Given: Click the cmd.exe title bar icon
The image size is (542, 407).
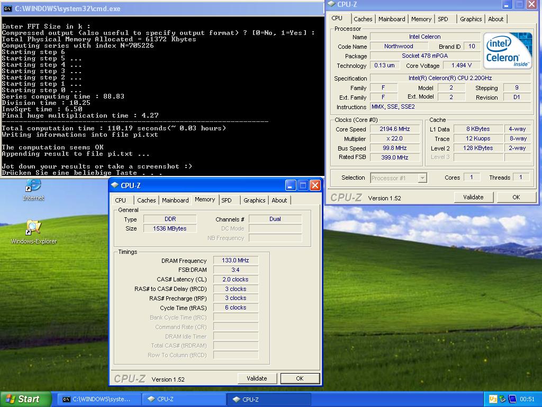Looking at the screenshot, I should pyautogui.click(x=7, y=8).
